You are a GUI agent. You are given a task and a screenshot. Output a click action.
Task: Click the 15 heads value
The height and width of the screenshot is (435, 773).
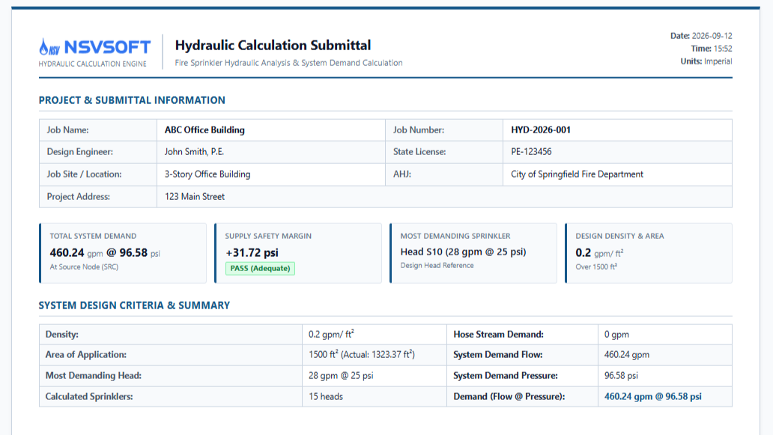click(326, 397)
